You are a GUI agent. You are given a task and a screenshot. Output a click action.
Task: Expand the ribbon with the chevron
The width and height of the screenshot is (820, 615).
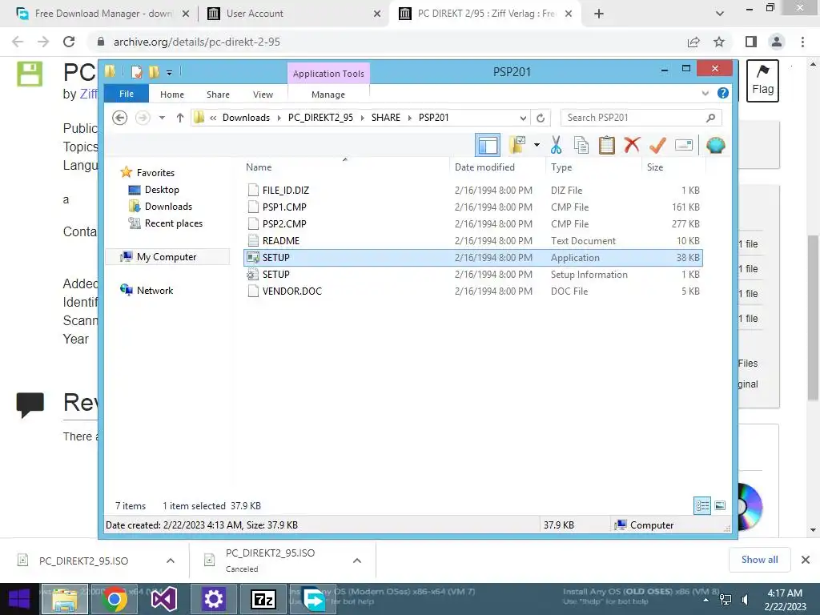705,93
